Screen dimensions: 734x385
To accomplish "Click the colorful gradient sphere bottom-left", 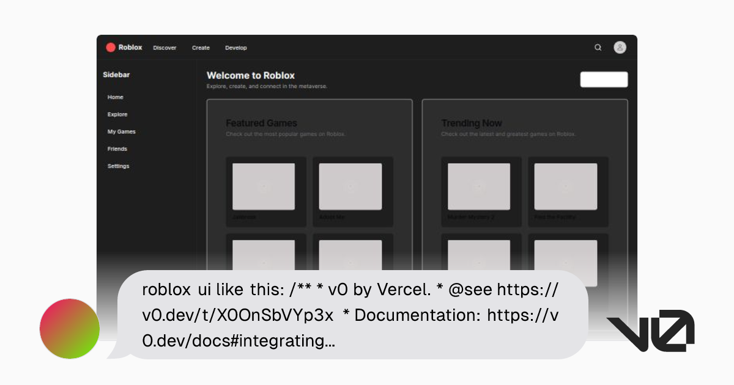I will coord(69,329).
